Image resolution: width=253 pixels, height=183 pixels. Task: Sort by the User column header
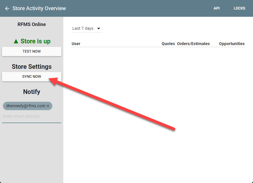[76, 44]
